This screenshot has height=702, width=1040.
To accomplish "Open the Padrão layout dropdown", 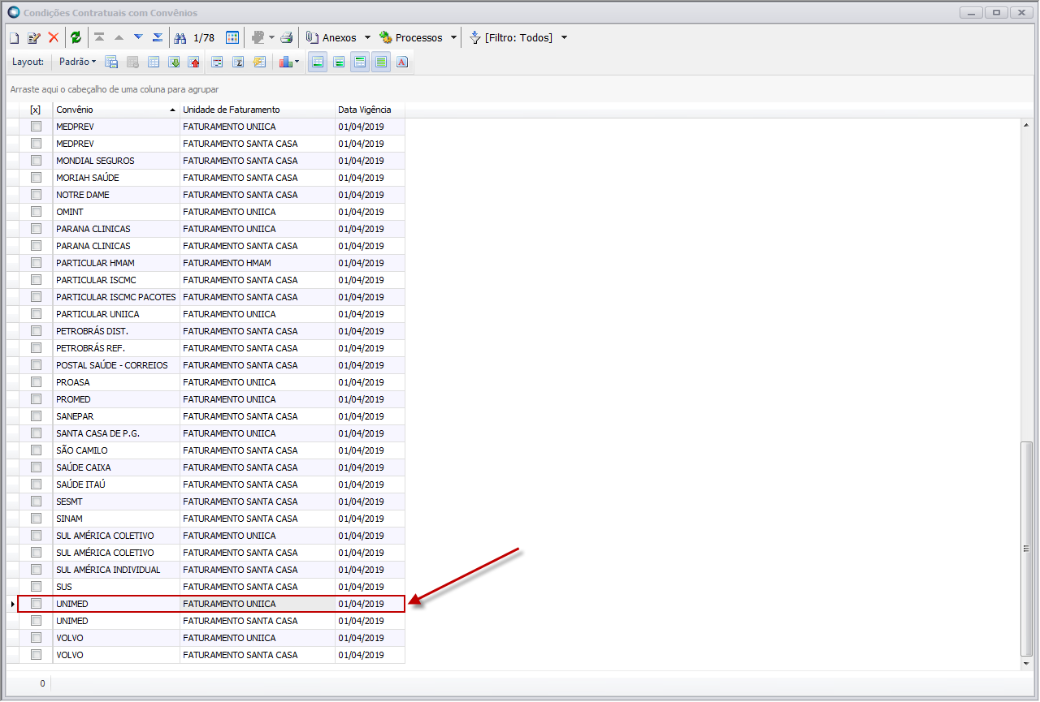I will [x=77, y=62].
